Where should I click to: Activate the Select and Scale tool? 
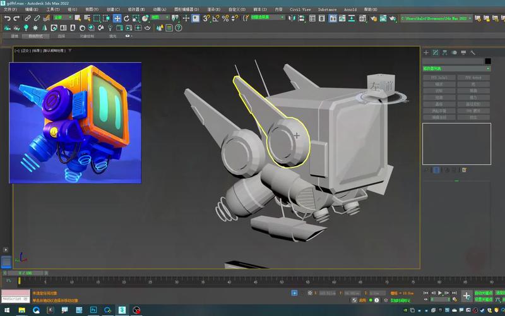point(136,18)
